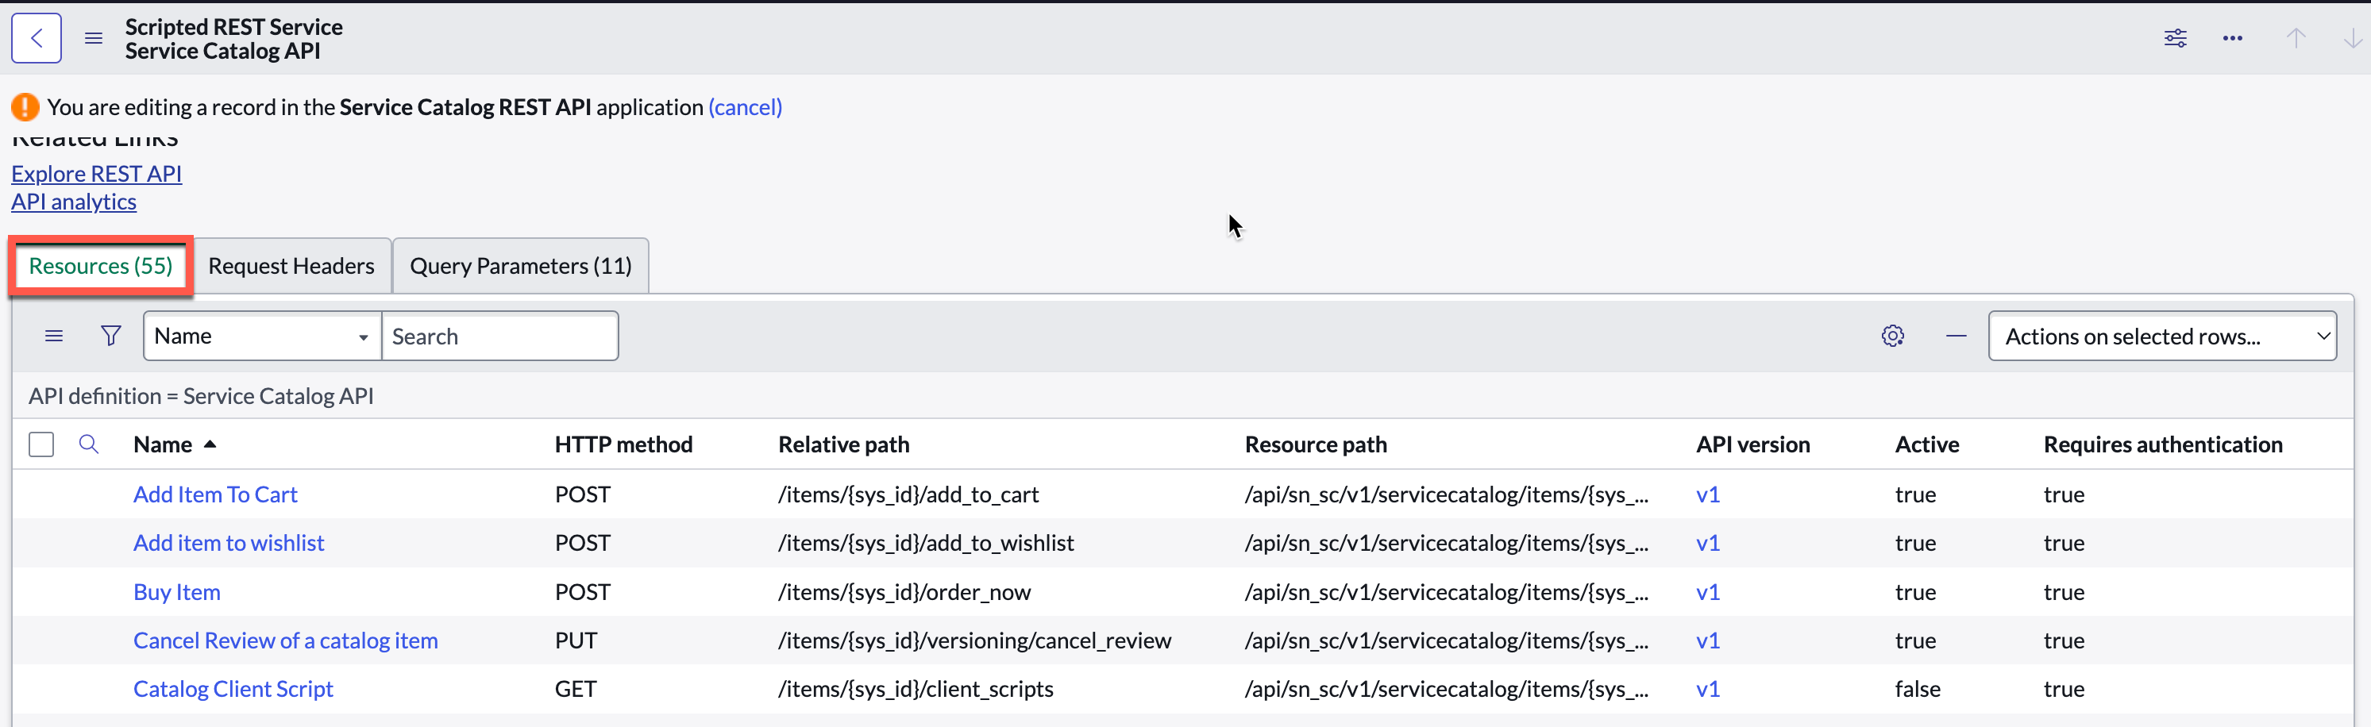The image size is (2371, 727).
Task: Click the cancel link in banner
Action: coord(746,107)
